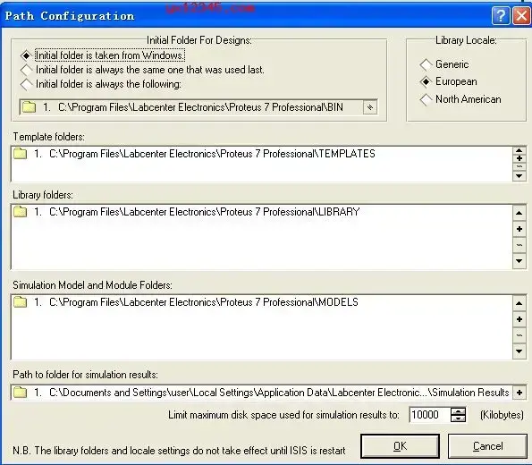The height and width of the screenshot is (465, 532).
Task: Click add (+) button for Simulation Model folders
Action: (x=519, y=319)
